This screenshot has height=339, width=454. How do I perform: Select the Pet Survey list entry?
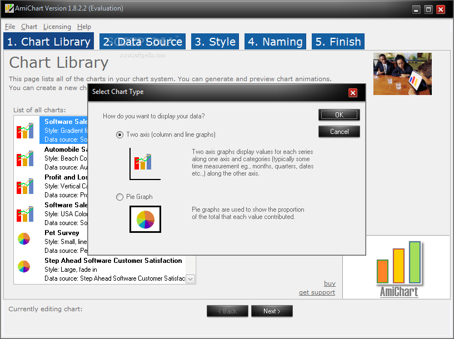tap(51, 242)
